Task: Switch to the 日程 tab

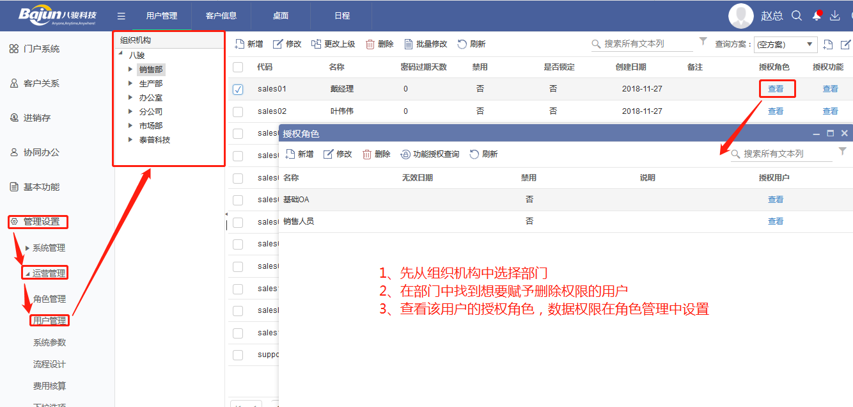Action: (342, 16)
